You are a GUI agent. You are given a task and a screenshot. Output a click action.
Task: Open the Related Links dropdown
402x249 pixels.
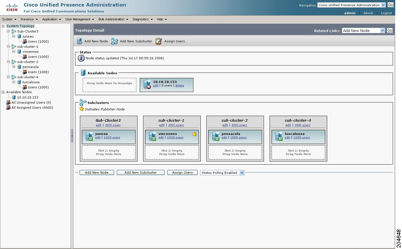click(363, 30)
